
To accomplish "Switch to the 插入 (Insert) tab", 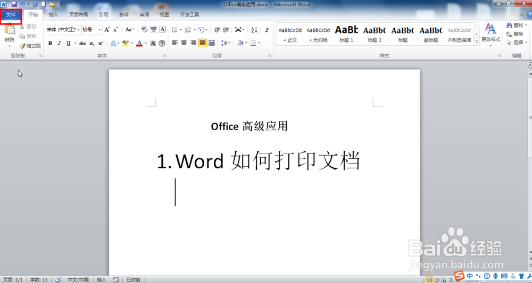I will tap(53, 14).
